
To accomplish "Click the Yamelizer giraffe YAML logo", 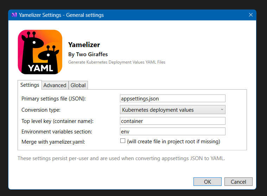I will coord(40,52).
